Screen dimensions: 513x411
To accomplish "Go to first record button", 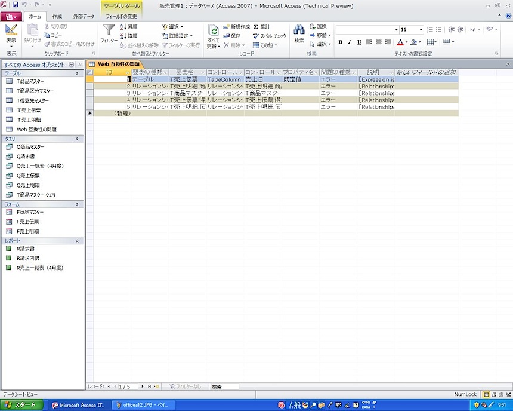I will pos(108,387).
